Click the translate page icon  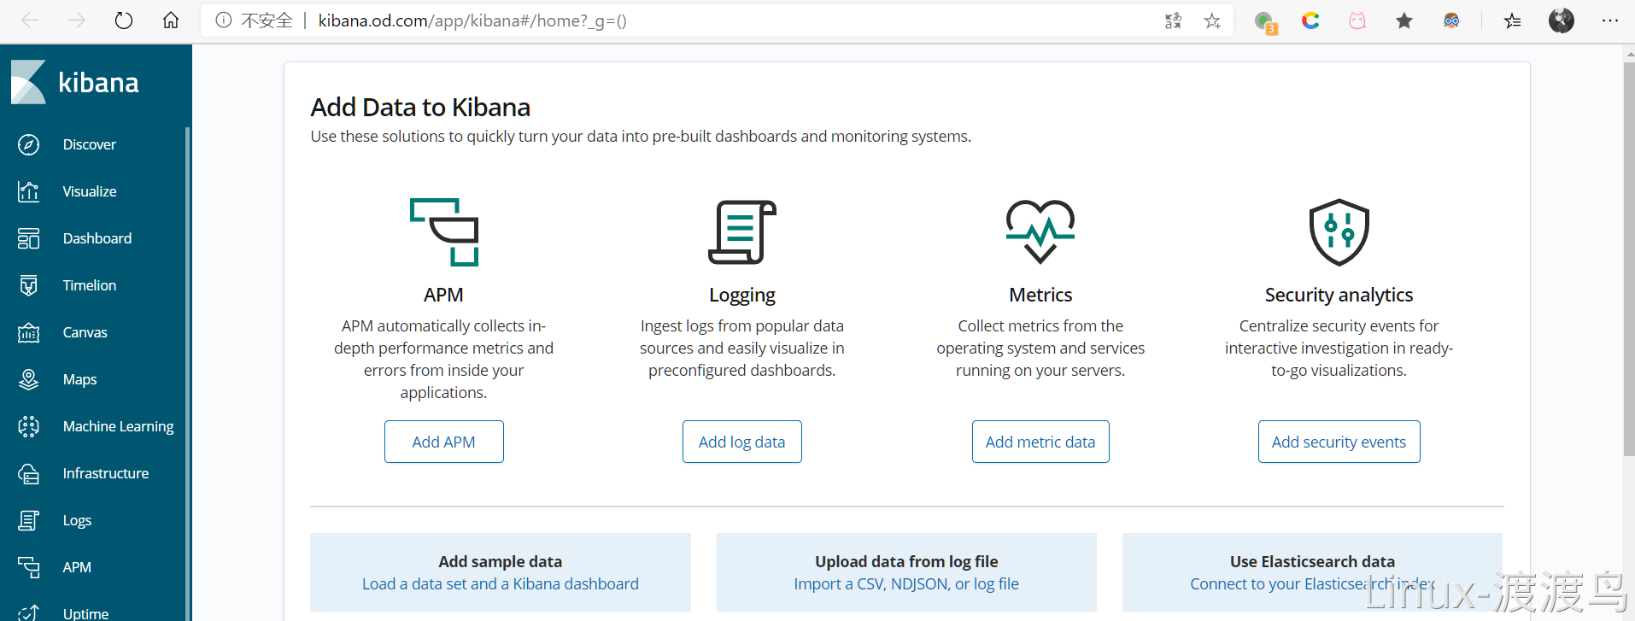pyautogui.click(x=1174, y=21)
